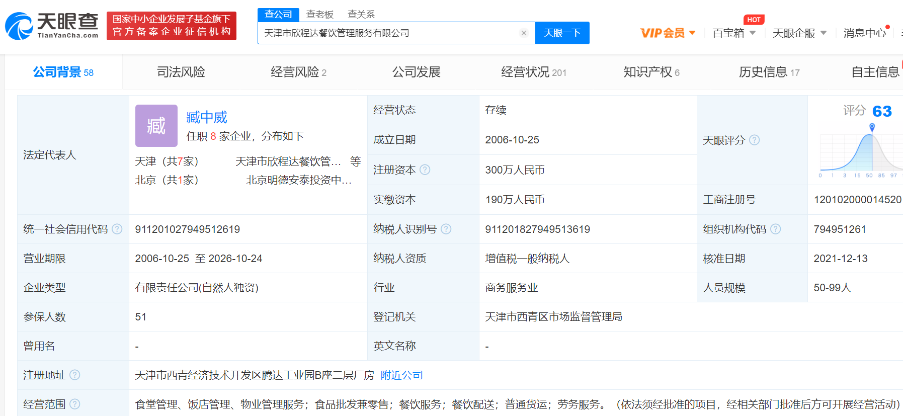Screen dimensions: 903x416
Task: Switch to 查公司 search tab
Action: [x=279, y=15]
